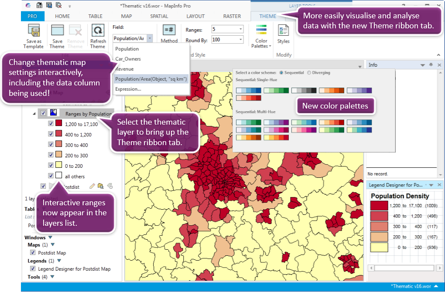Pick the single-hue blue palette
This screenshot has height=292, width=445.
pyautogui.click(x=249, y=91)
